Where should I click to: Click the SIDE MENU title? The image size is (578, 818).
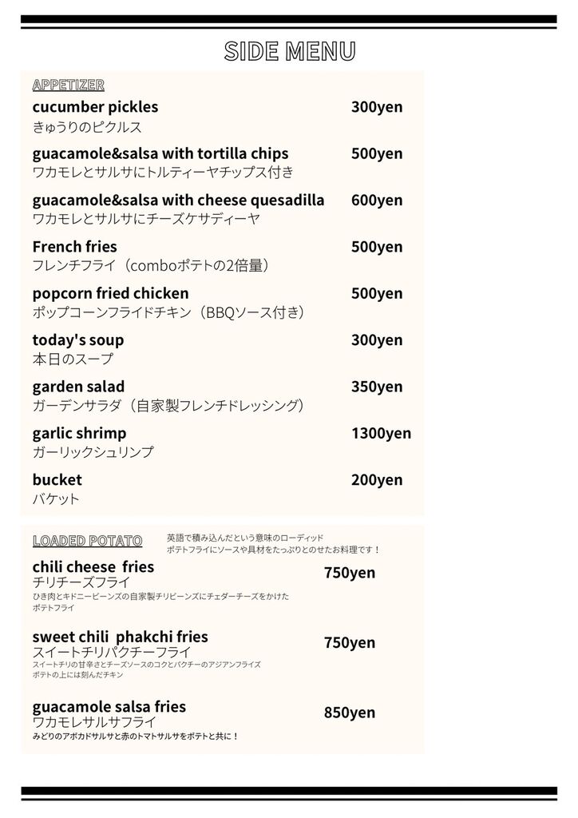290,51
